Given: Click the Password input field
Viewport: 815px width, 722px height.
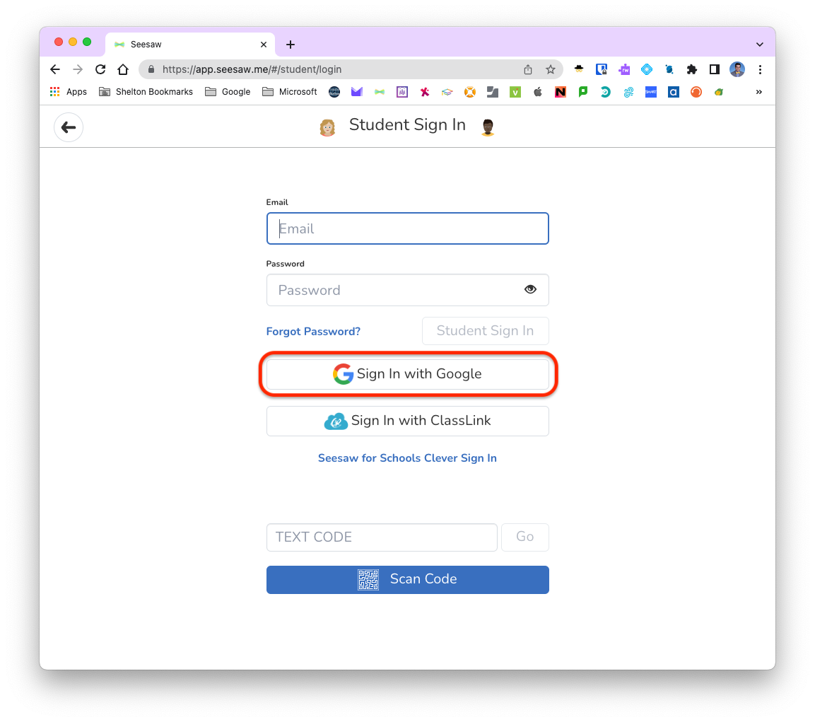Looking at the screenshot, I should (407, 290).
